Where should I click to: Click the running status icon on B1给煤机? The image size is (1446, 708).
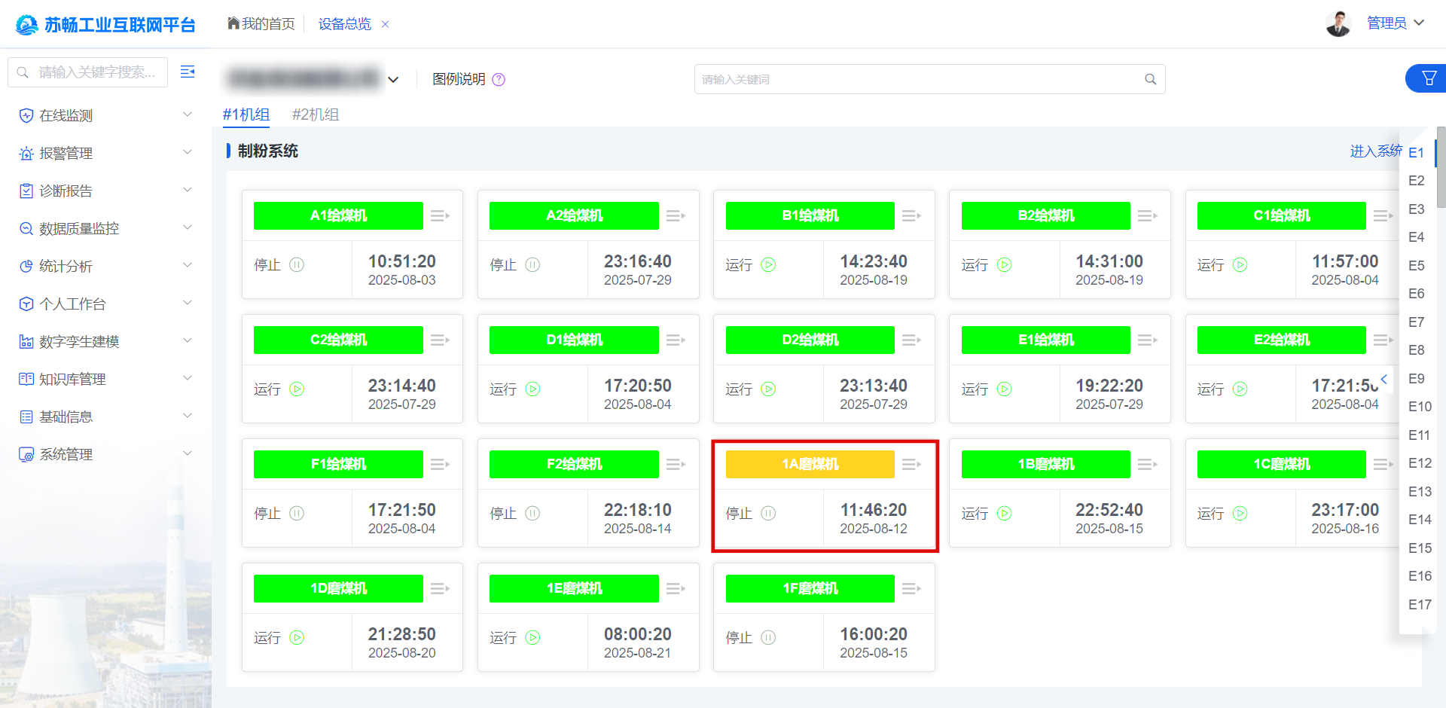pos(768,265)
